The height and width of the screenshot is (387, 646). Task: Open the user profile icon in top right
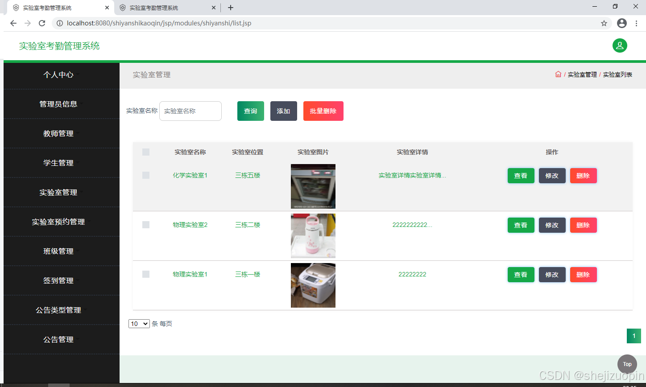point(620,45)
